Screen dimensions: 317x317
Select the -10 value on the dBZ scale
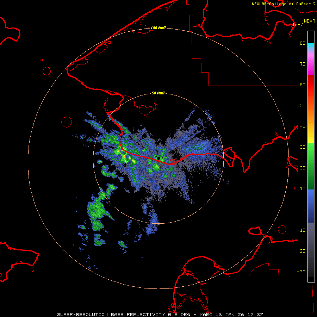click(x=301, y=230)
